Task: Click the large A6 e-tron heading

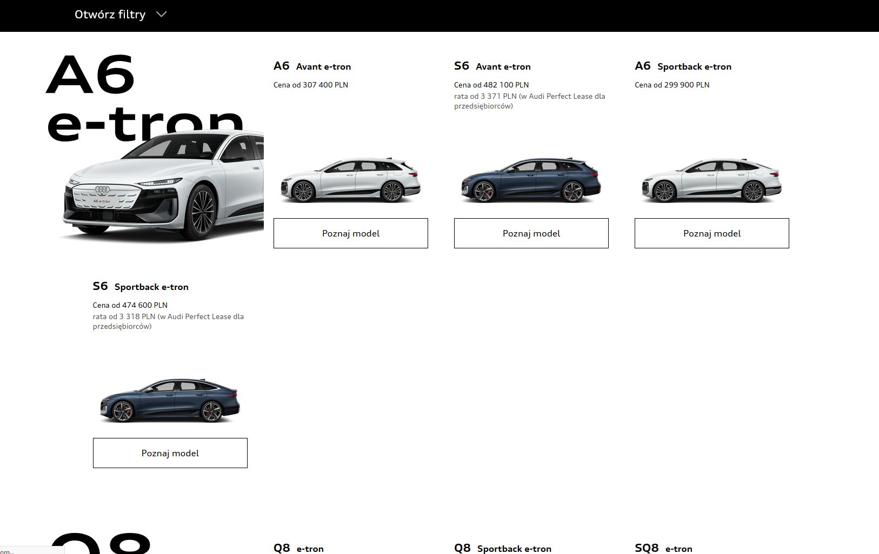Action: click(145, 97)
